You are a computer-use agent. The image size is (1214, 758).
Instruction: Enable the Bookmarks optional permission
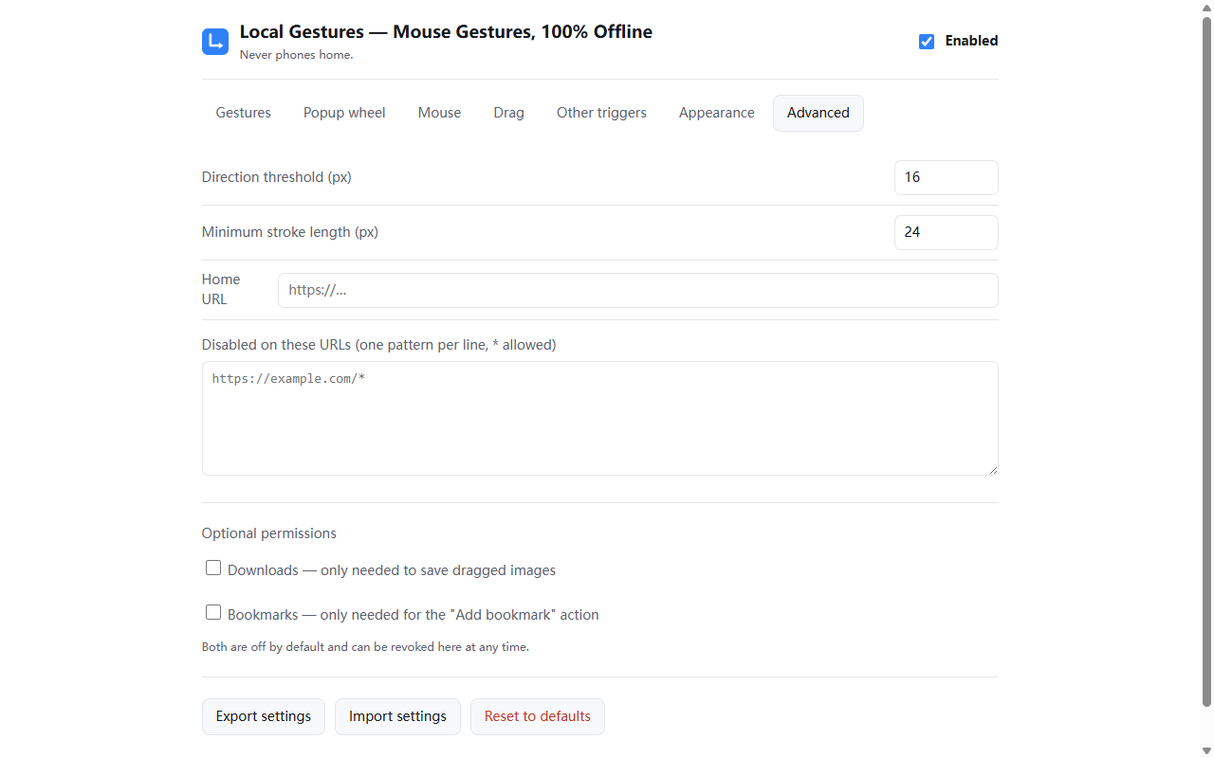click(x=213, y=613)
